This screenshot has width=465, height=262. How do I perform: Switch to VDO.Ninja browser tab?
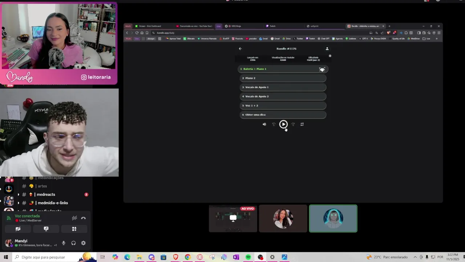pos(243,26)
